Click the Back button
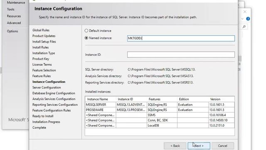This screenshot has width=266, height=150. pyautogui.click(x=175, y=146)
